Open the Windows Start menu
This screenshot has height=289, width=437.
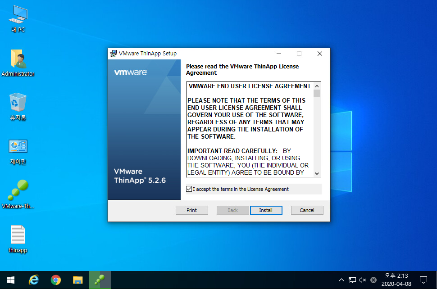(x=11, y=280)
